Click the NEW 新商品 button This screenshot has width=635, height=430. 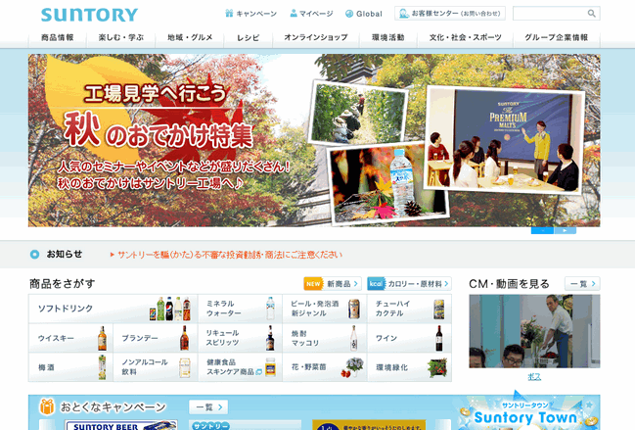[332, 284]
